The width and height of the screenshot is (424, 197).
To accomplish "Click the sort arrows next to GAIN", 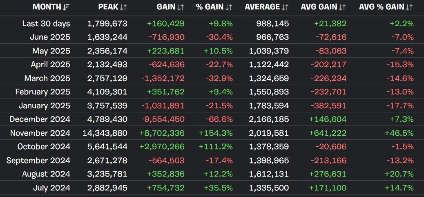I will [x=181, y=7].
